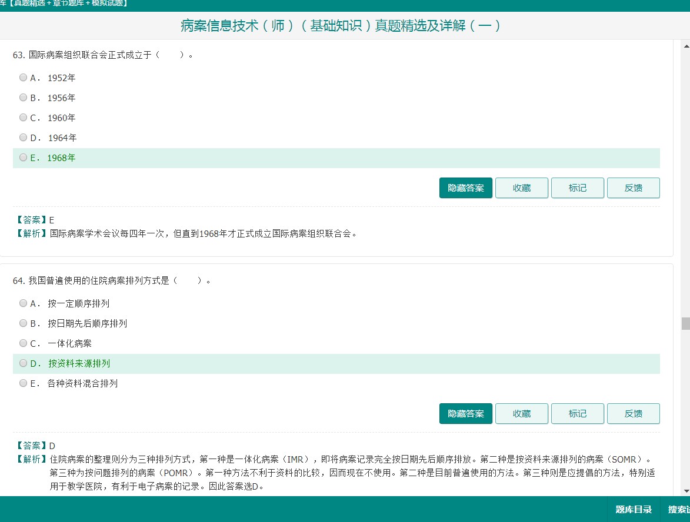Open 题库目录 in bottom bar
The height and width of the screenshot is (522, 690).
click(x=633, y=509)
